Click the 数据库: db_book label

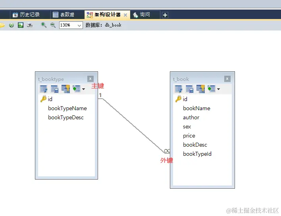coord(104,25)
